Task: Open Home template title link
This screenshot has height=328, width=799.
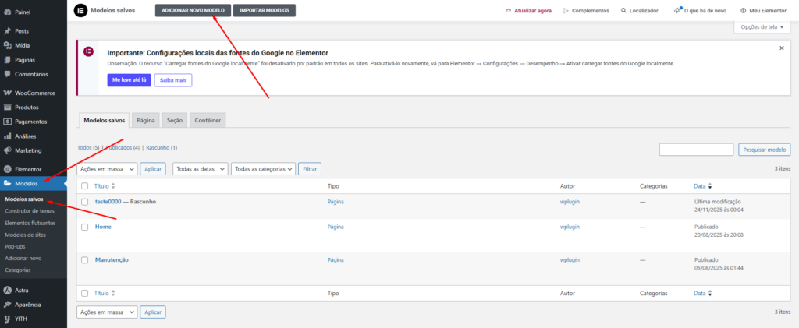Action: [103, 227]
